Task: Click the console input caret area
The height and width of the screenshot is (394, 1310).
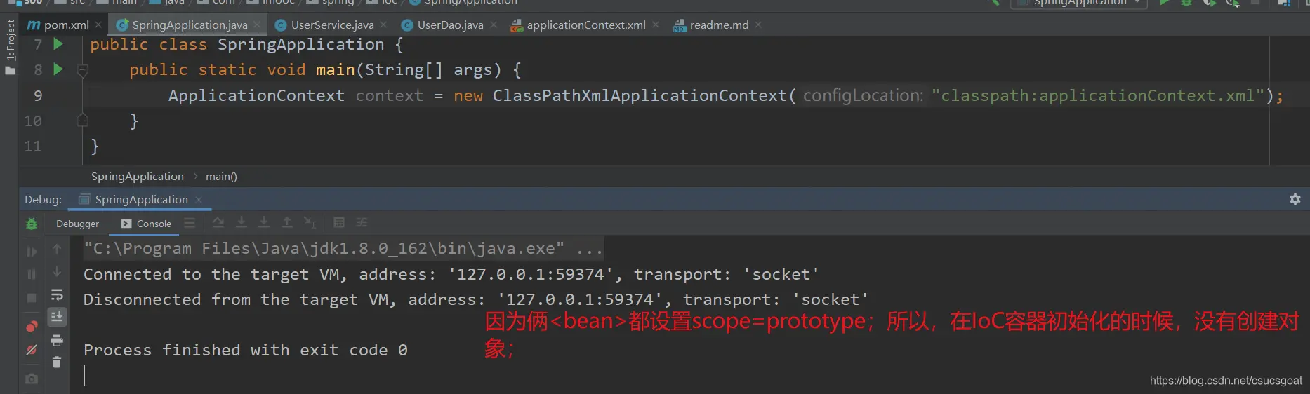Action: point(85,376)
